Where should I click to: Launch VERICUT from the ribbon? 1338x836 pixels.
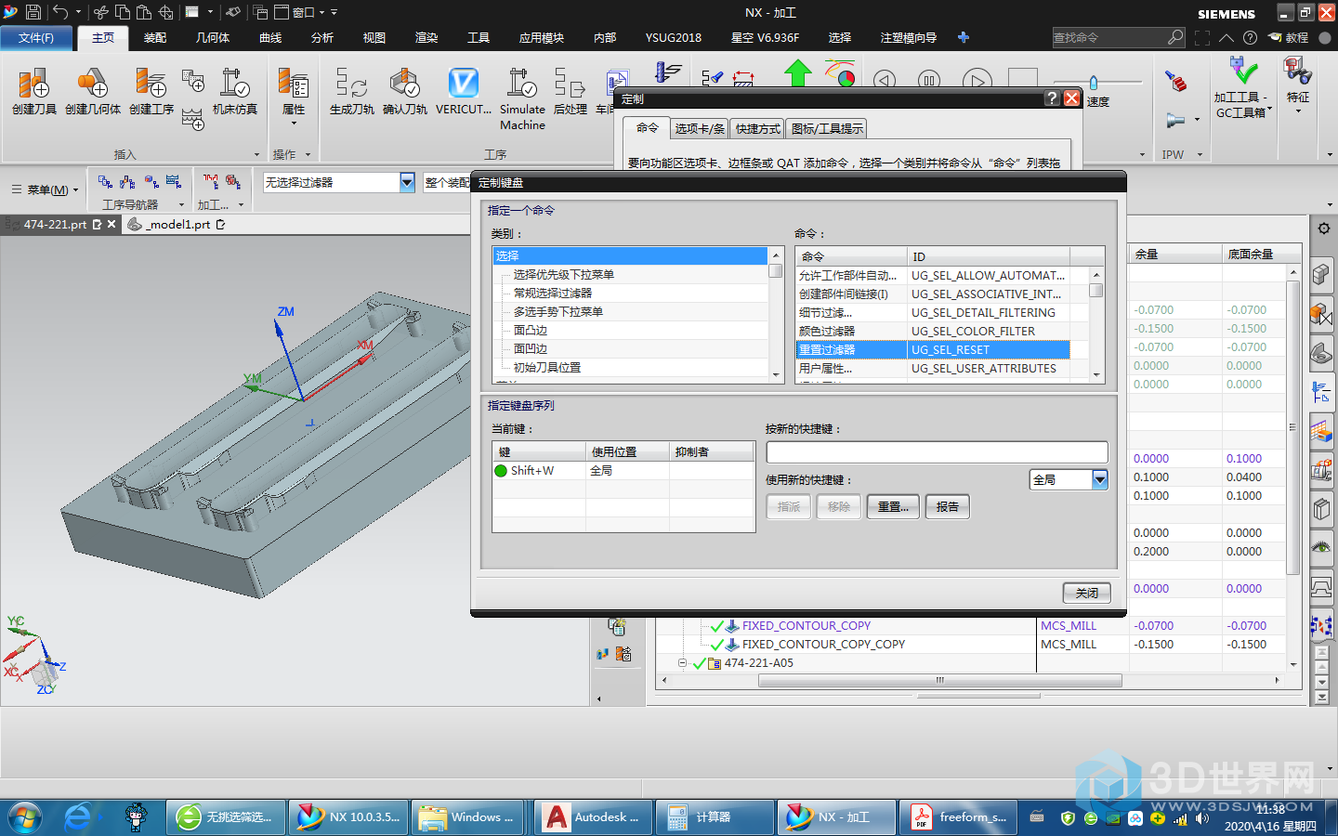(x=464, y=91)
